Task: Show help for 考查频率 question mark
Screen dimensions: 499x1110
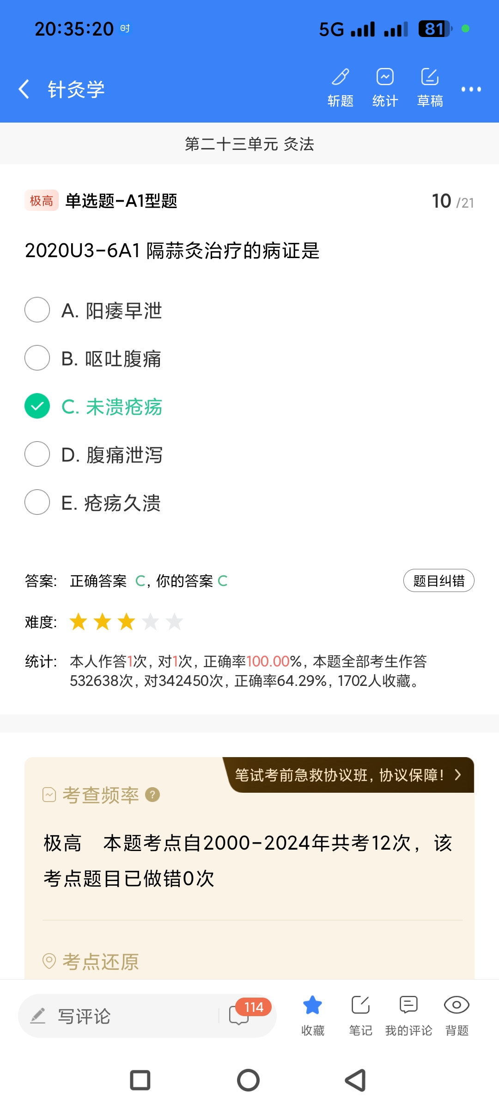Action: (152, 795)
